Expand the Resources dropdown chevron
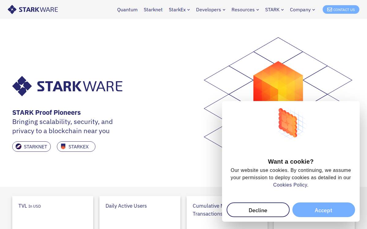This screenshot has width=367, height=229. (258, 10)
